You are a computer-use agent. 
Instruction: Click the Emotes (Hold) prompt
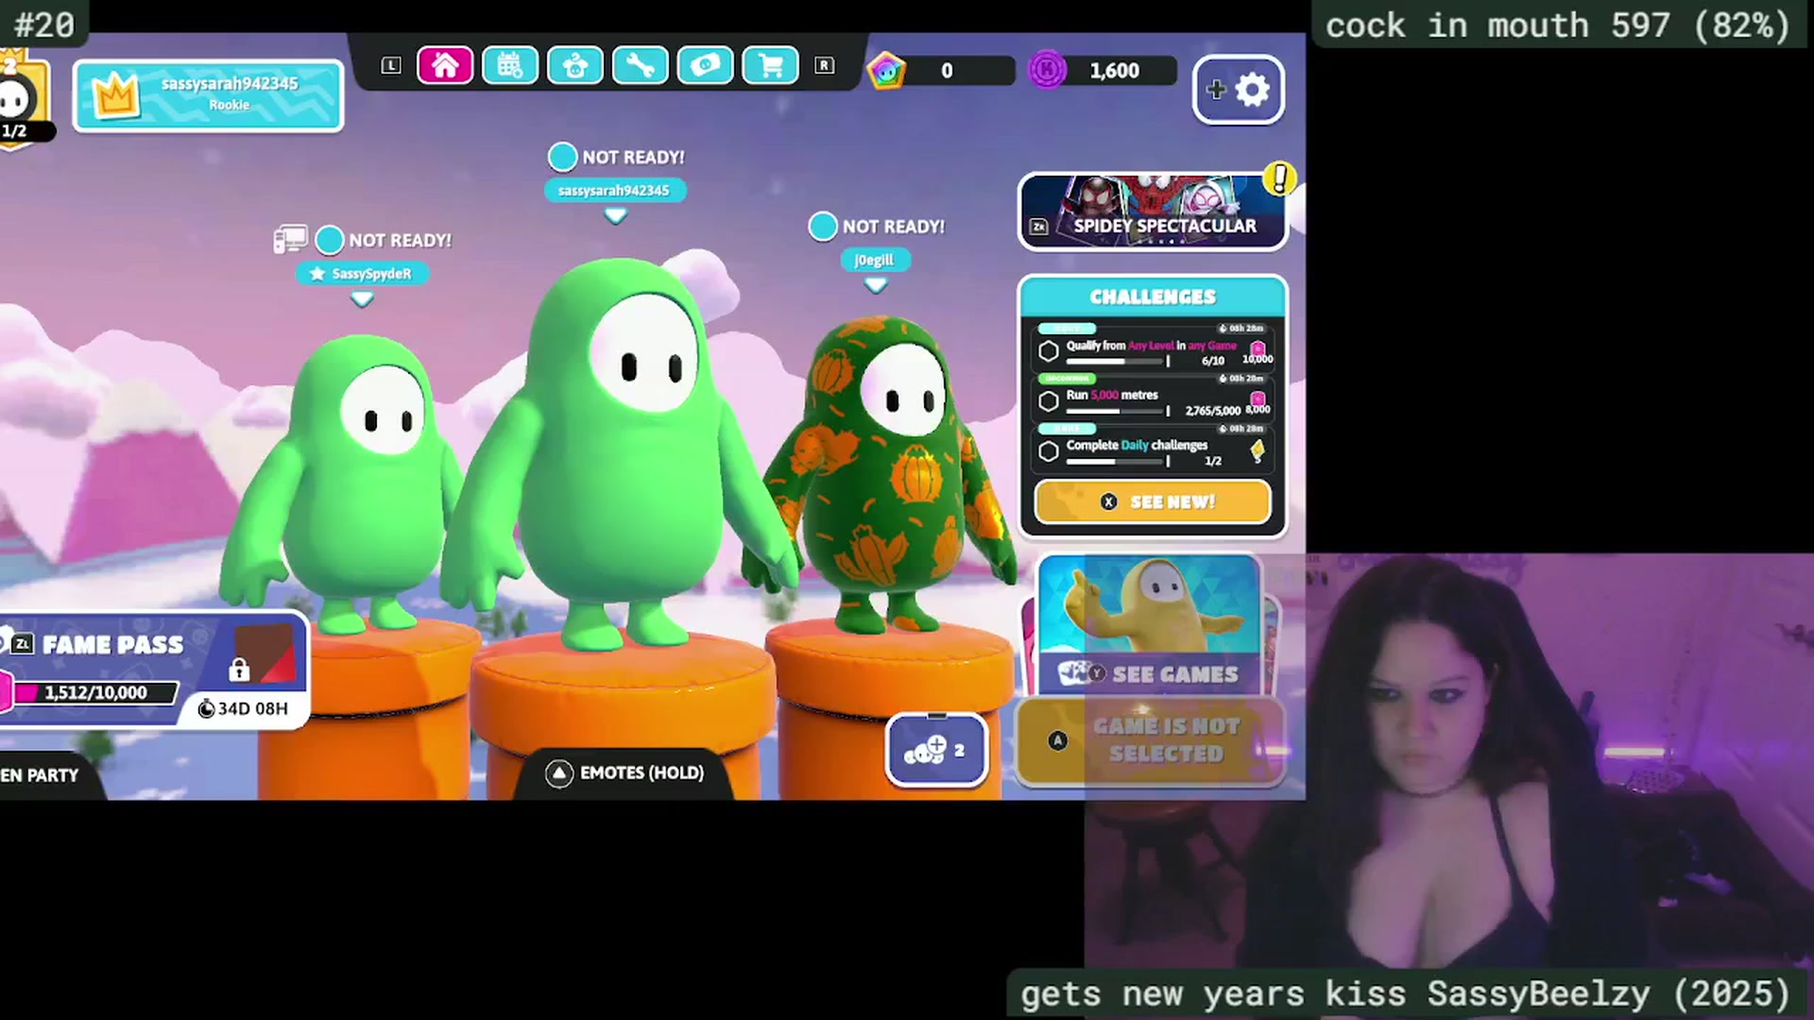point(625,773)
